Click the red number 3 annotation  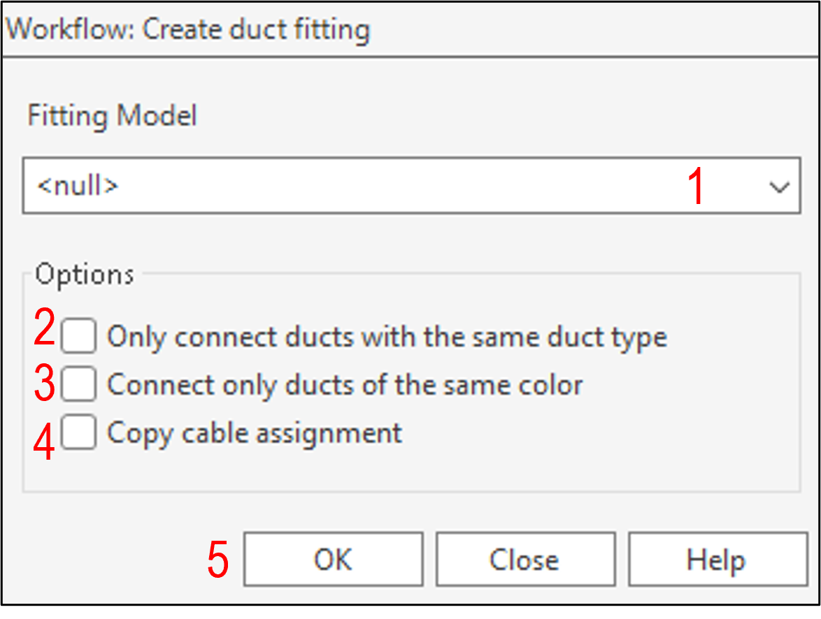(x=45, y=385)
